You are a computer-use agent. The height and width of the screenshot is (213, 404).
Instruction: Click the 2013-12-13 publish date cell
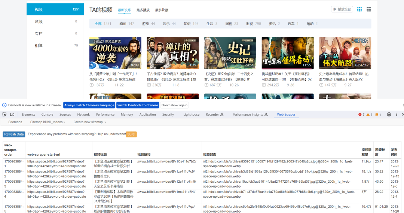coord(395,174)
